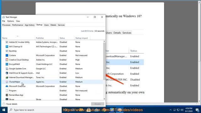This screenshot has height=113, width=201.
Task: Click the Adobe GC Invoker Utility icon
Action: pos(7,42)
